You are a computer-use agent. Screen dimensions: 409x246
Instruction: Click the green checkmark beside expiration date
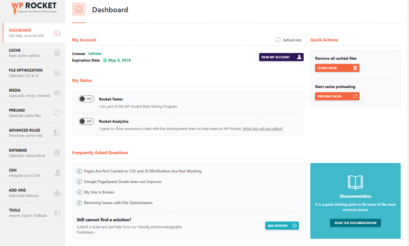tap(105, 60)
